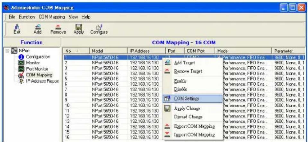The height and width of the screenshot is (142, 308).
Task: Click the Remove toolbar icon
Action: (x=58, y=29)
